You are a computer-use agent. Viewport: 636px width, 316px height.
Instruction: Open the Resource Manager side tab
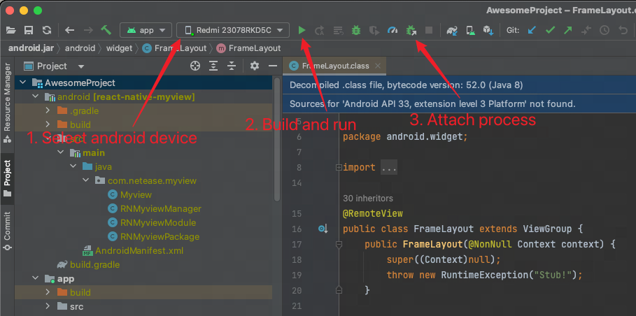pos(7,99)
